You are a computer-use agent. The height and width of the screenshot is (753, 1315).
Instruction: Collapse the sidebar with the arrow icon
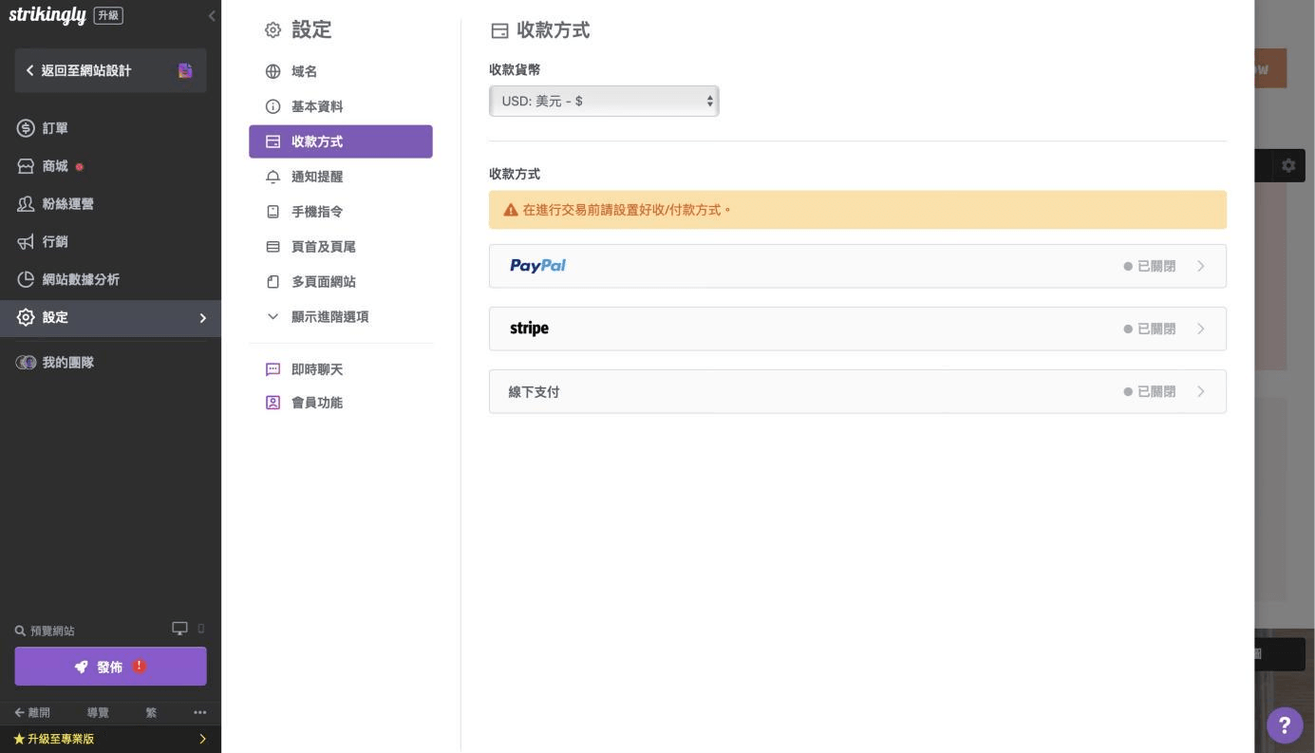click(x=211, y=16)
